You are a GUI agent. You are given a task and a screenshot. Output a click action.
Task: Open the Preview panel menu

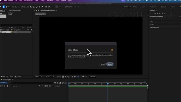tap(156, 10)
